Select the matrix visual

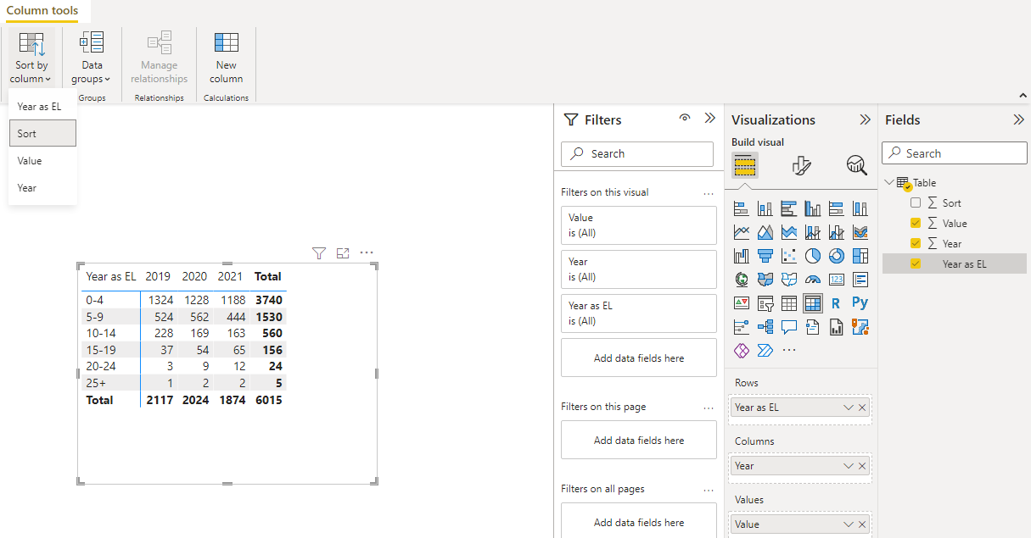tap(812, 303)
